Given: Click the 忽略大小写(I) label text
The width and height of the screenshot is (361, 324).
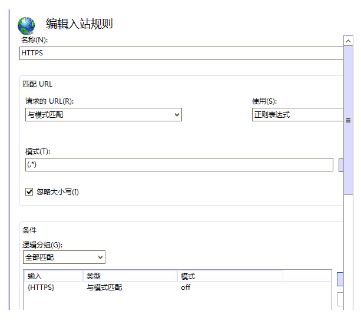Looking at the screenshot, I should click(x=57, y=192).
